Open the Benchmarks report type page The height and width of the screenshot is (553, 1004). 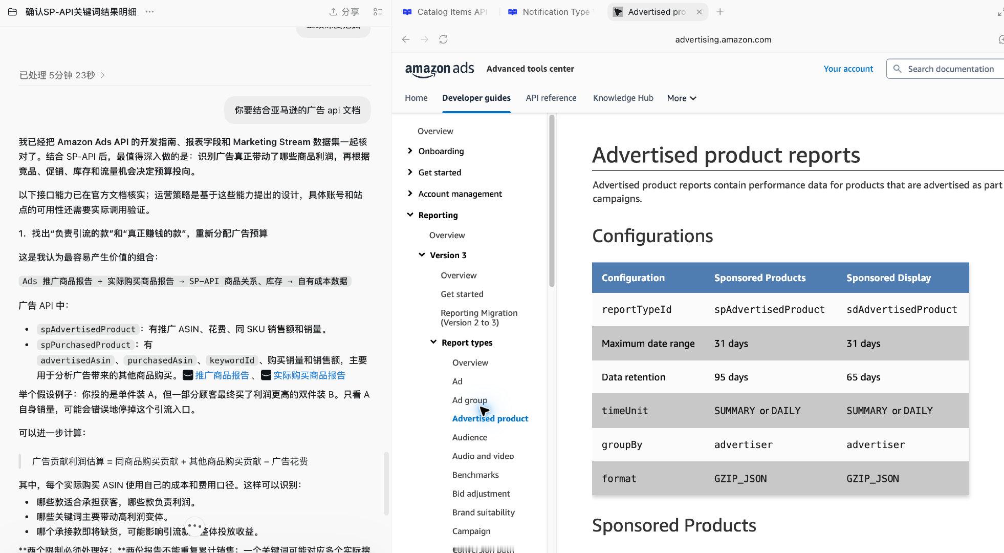click(475, 475)
